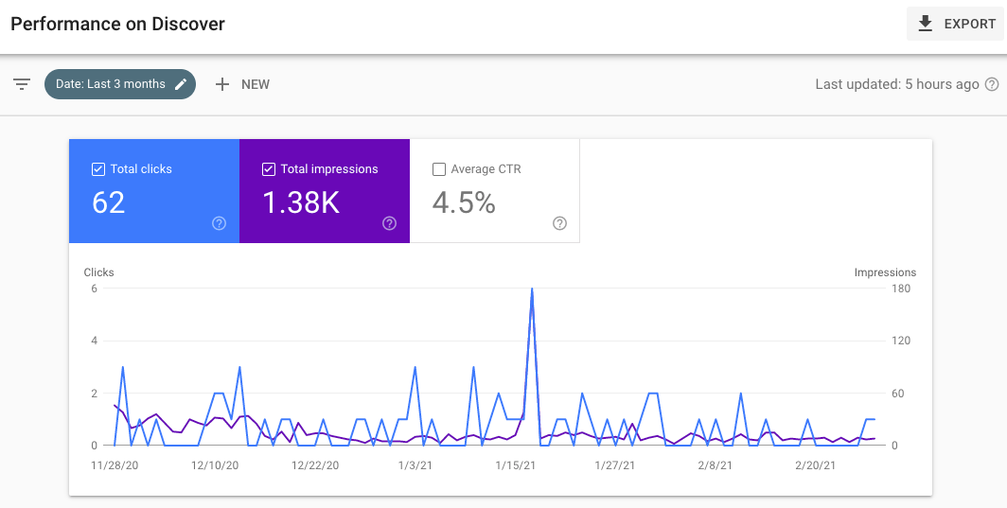Click the pencil edit icon on date chip
Image resolution: width=1007 pixels, height=508 pixels.
pyautogui.click(x=181, y=84)
